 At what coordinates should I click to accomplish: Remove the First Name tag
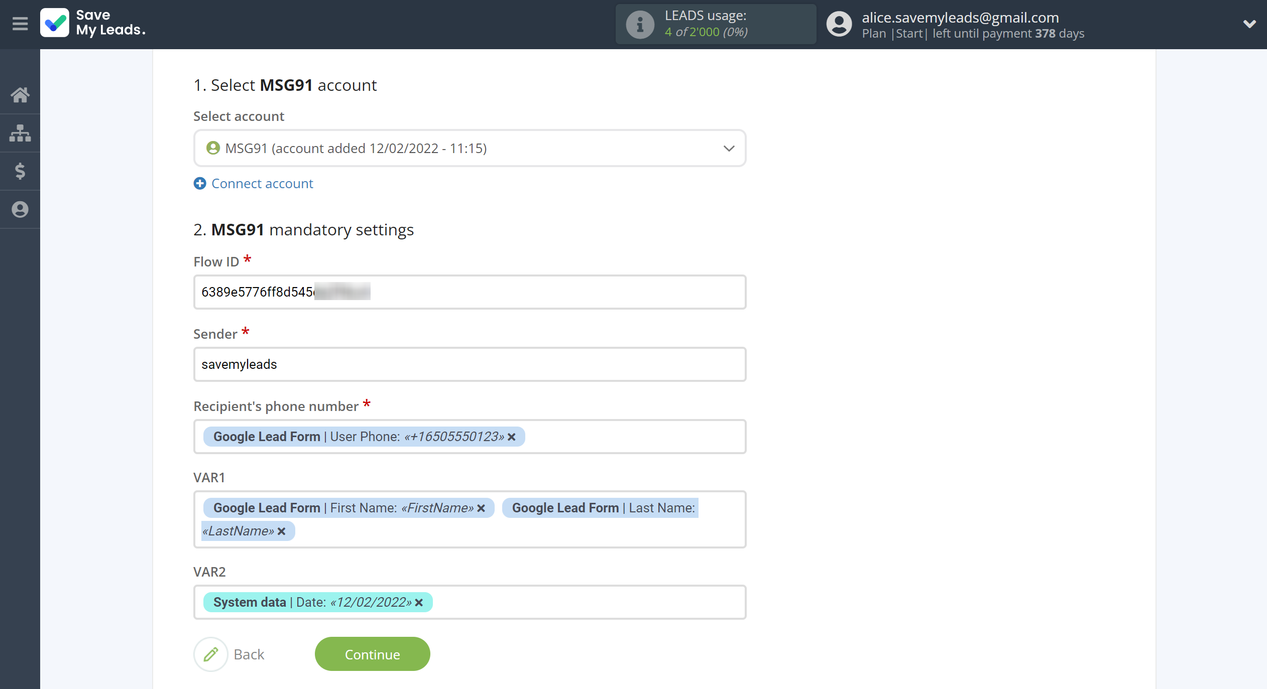click(x=481, y=508)
